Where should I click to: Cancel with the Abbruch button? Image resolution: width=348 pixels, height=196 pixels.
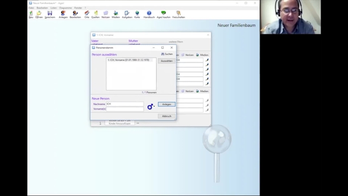coord(167,116)
